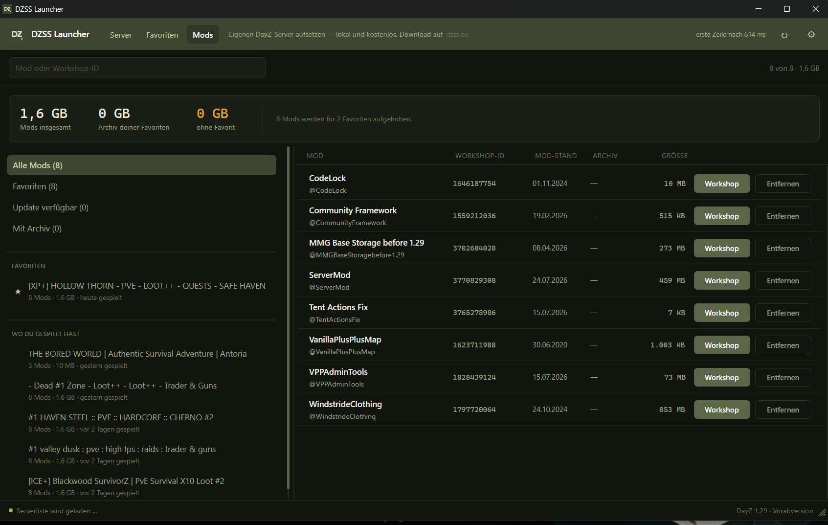
Task: Click the GRÖSSE column header
Action: click(674, 156)
